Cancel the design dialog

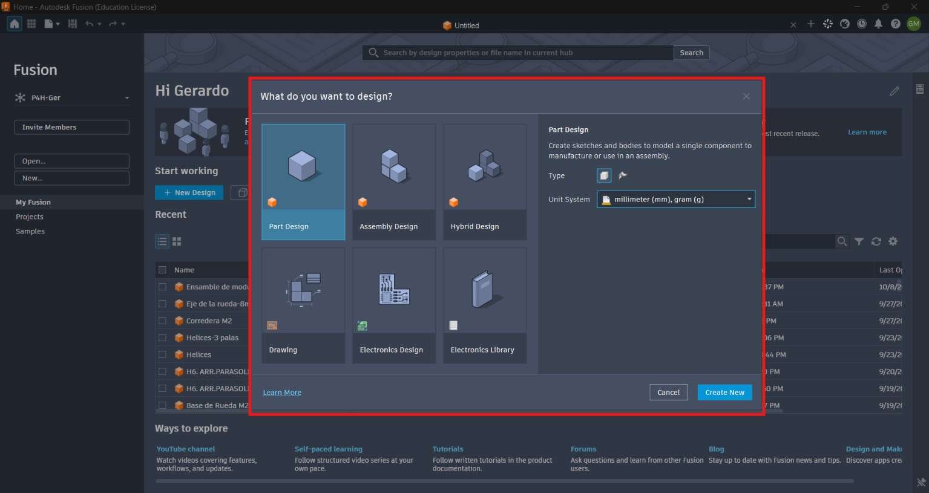669,392
